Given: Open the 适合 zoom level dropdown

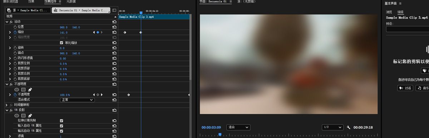Looking at the screenshot, I should pos(238,127).
